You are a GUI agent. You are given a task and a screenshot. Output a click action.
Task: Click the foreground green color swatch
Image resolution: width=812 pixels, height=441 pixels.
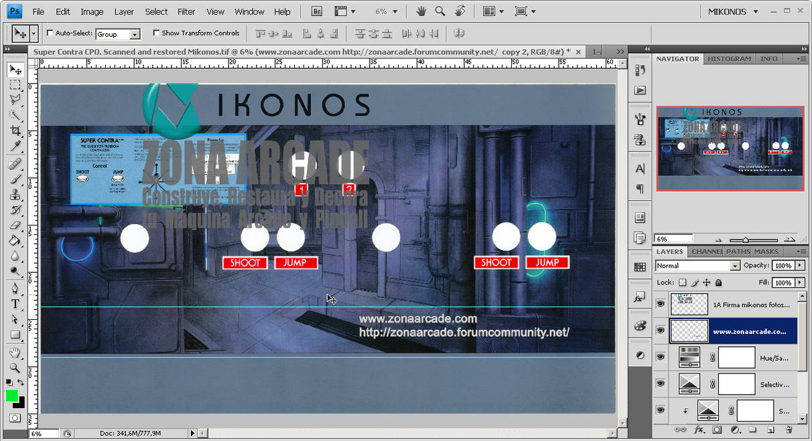(12, 395)
